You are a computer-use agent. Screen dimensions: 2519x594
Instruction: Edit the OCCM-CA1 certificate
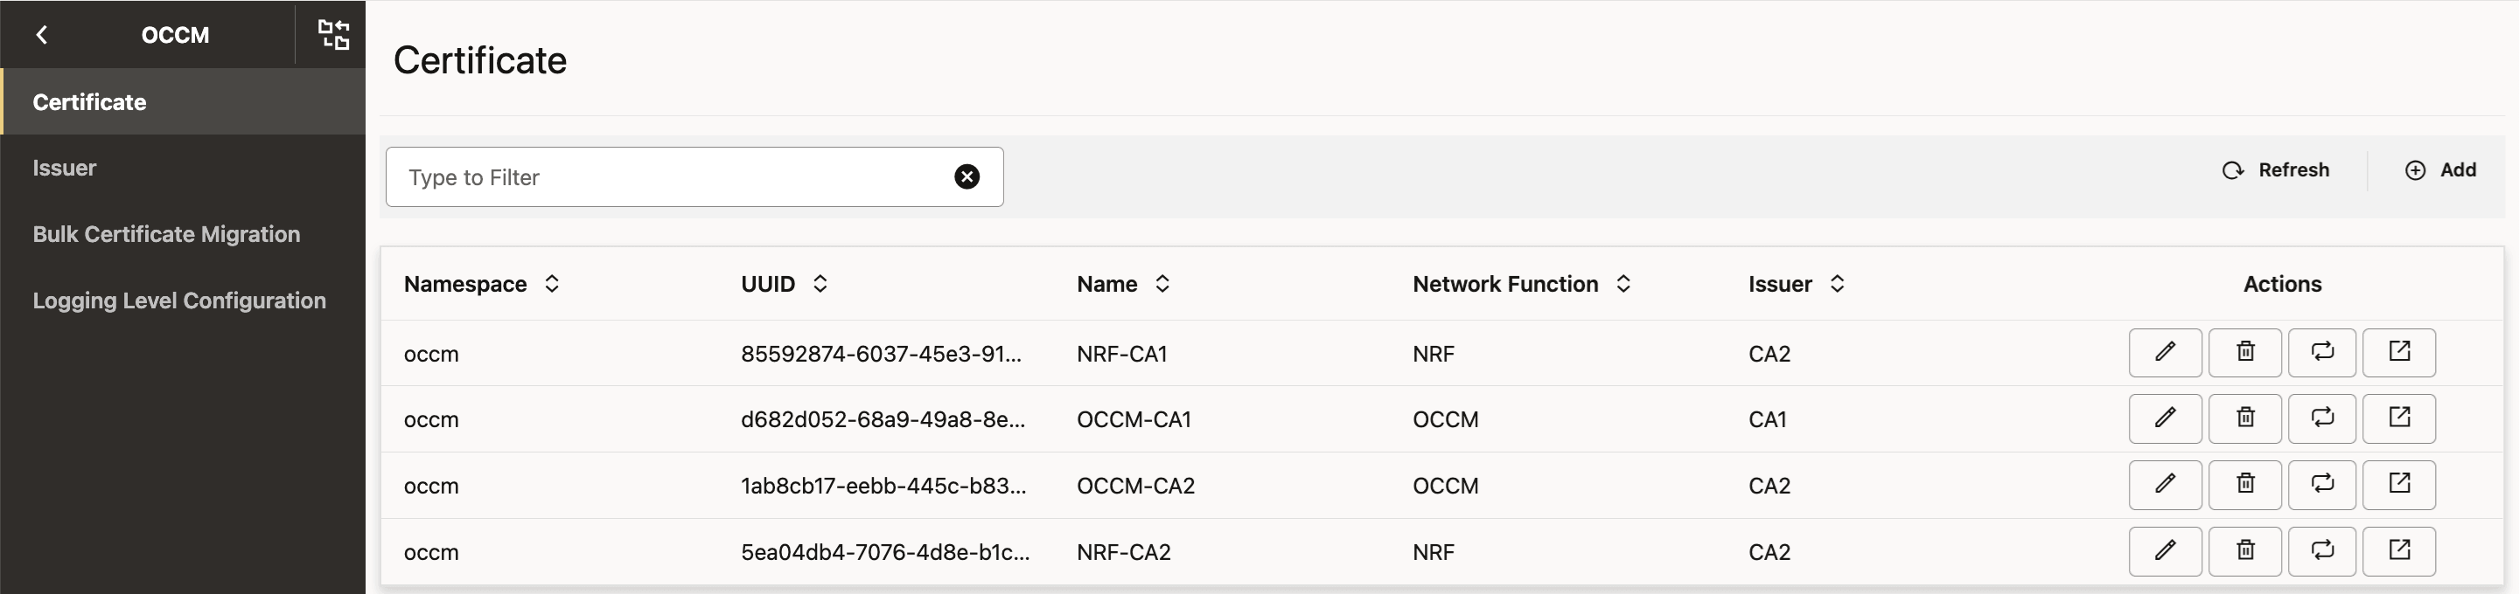[2165, 419]
